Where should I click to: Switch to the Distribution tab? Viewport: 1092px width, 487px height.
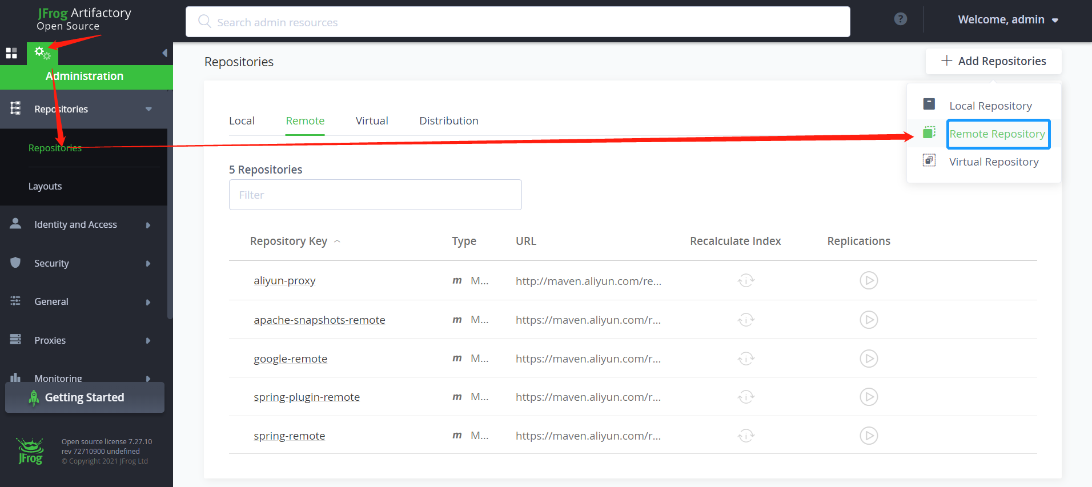coord(449,120)
